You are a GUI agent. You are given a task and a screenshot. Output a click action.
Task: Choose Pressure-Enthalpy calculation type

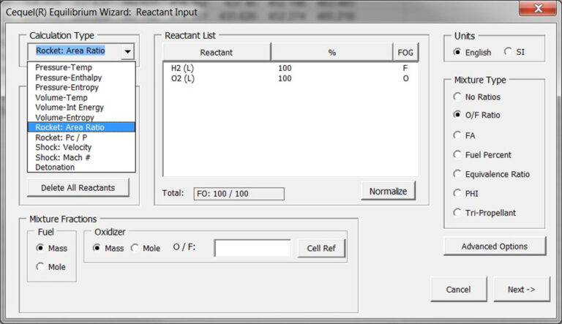[81, 78]
